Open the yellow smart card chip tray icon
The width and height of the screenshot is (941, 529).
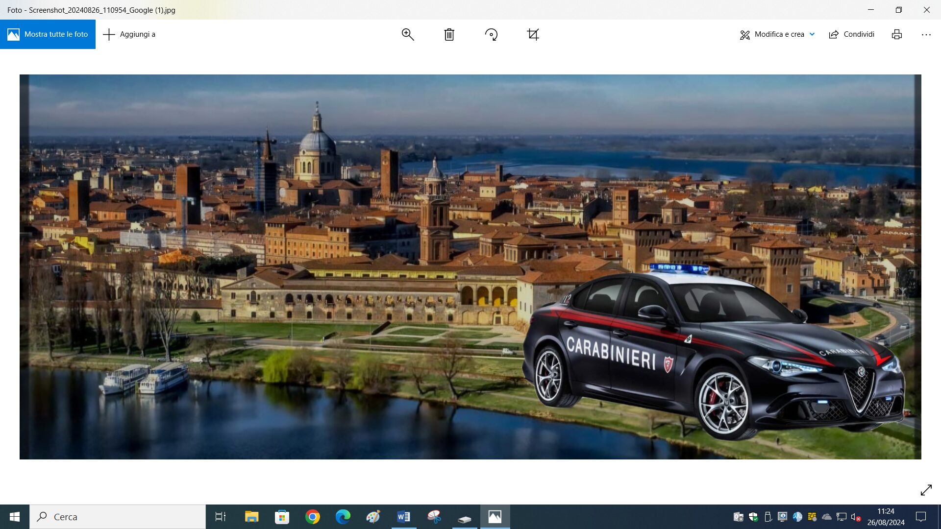pos(812,517)
